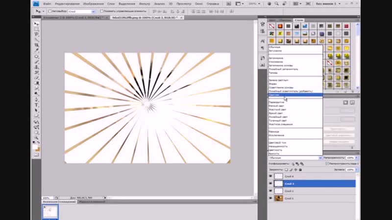Image resolution: width=392 pixels, height=220 pixels.
Task: Select the Move tool
Action: point(36,24)
